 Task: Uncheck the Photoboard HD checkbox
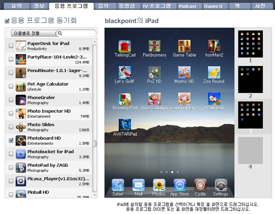pos(11,141)
